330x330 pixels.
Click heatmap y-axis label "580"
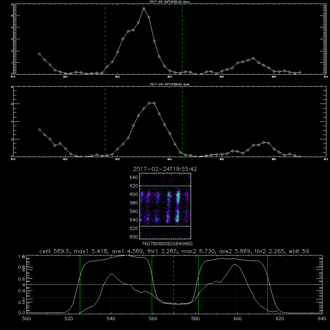point(134,203)
